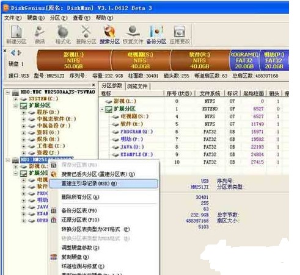Image resolution: width=300 pixels, height=275 pixels.
Task: Click the DiskGenius app icon in title bar
Action: pos(6,8)
